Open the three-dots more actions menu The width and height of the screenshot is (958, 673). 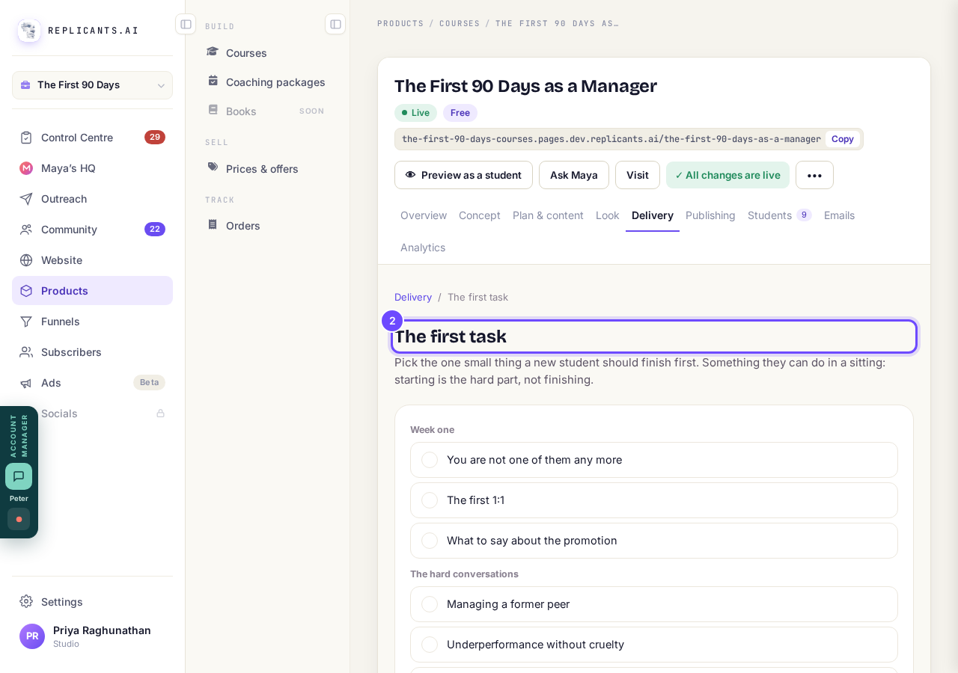tap(814, 175)
